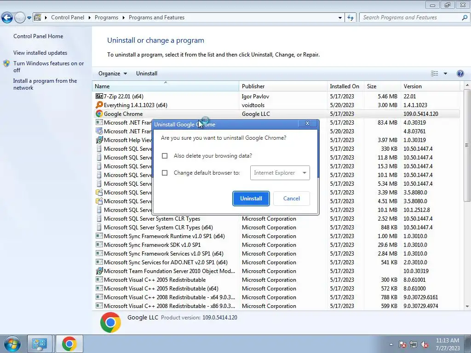Check Also delete your browsing data
The image size is (471, 353).
click(165, 156)
